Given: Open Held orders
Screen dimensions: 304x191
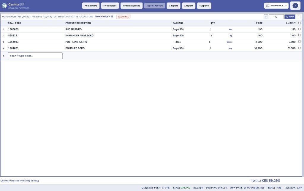Looking at the screenshot, I should point(91,6).
